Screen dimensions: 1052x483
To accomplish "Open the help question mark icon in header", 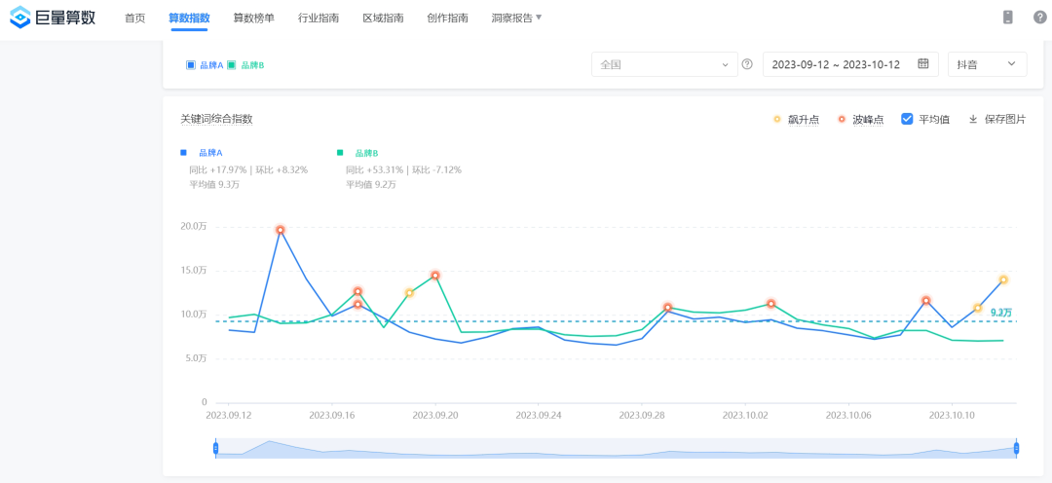I will pos(1039,18).
